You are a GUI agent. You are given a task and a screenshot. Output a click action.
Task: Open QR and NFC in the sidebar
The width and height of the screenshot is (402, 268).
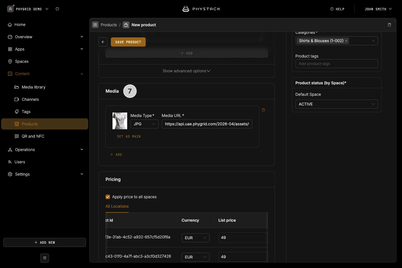[45, 136]
